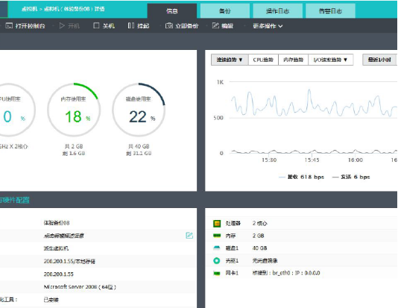Screen dimensions: 398x308
Task: Click the 磁盘使用率 22% gauge
Action: 139,110
